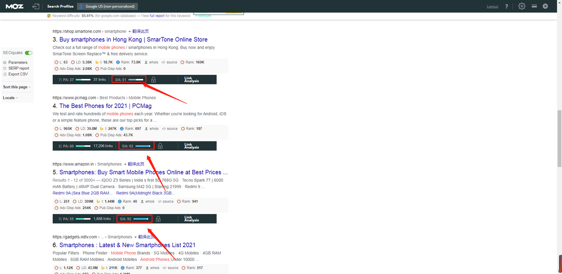View source for the pcmag.com result

tap(170, 129)
